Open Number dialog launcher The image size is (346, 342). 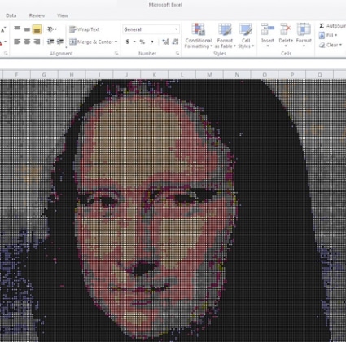pos(177,53)
